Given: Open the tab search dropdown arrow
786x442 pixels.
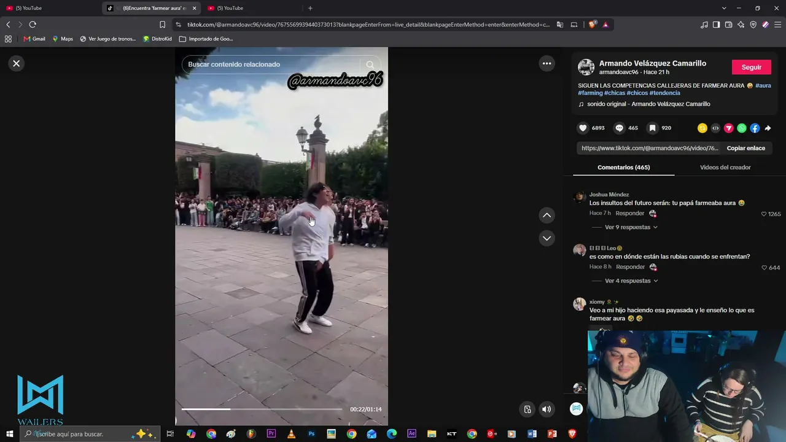Looking at the screenshot, I should [x=724, y=8].
